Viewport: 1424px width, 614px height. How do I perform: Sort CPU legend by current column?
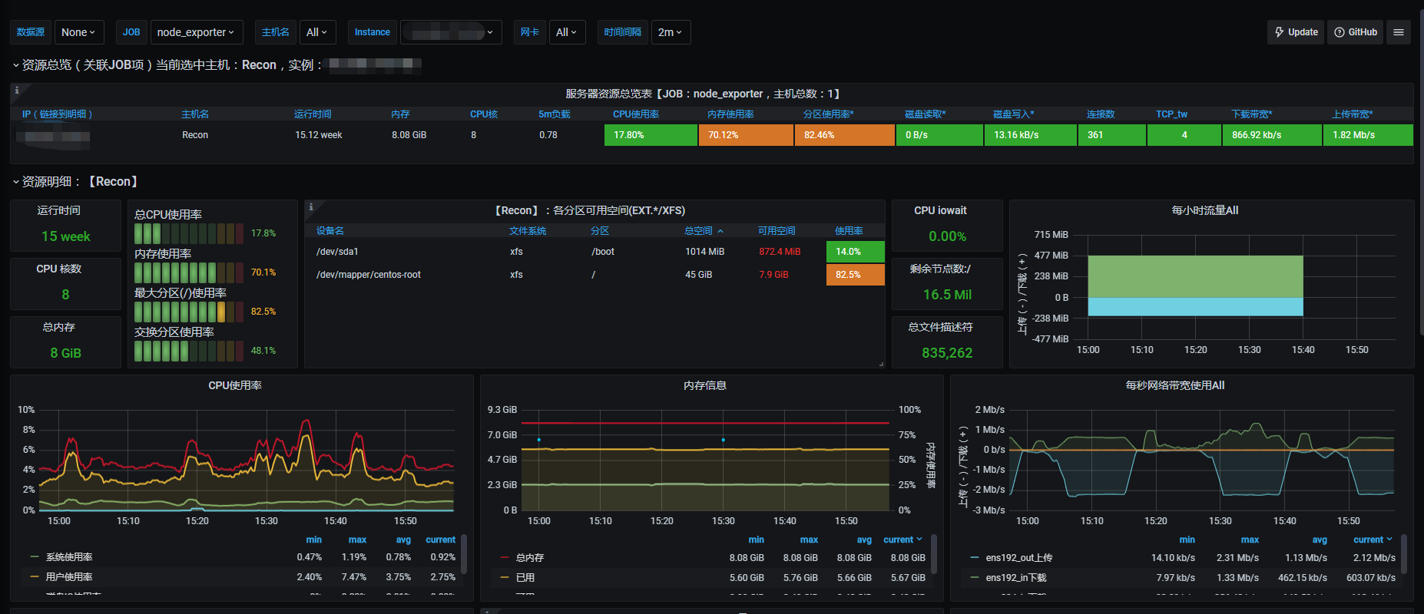(441, 540)
